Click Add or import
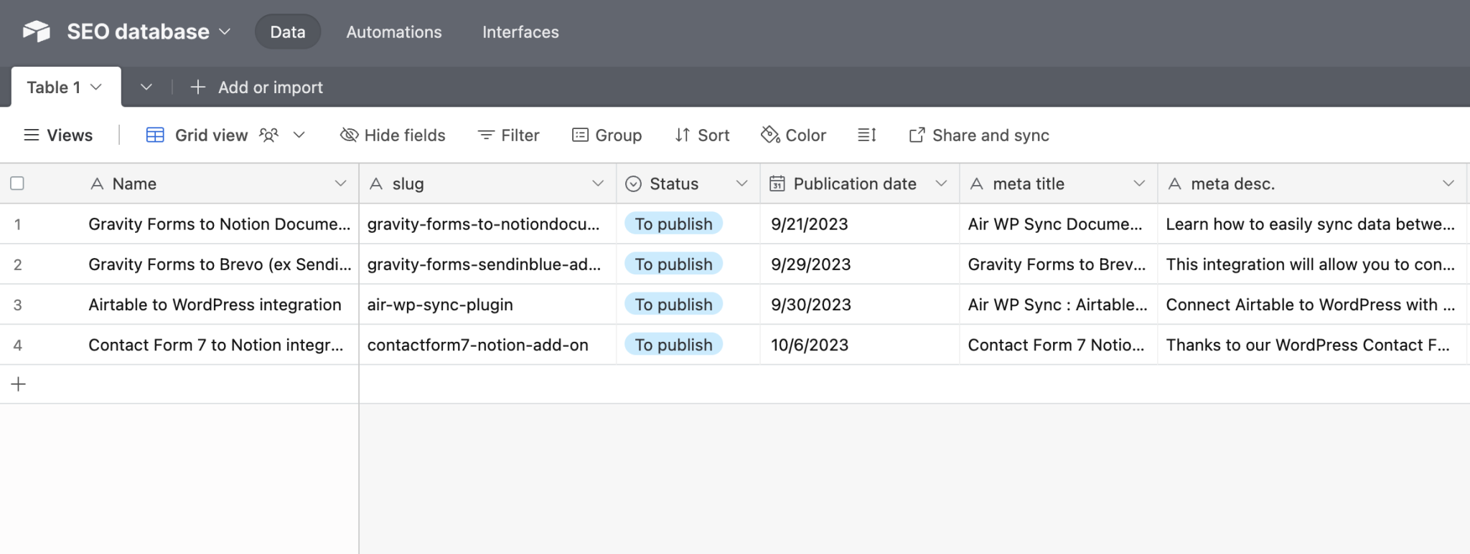 pos(271,87)
